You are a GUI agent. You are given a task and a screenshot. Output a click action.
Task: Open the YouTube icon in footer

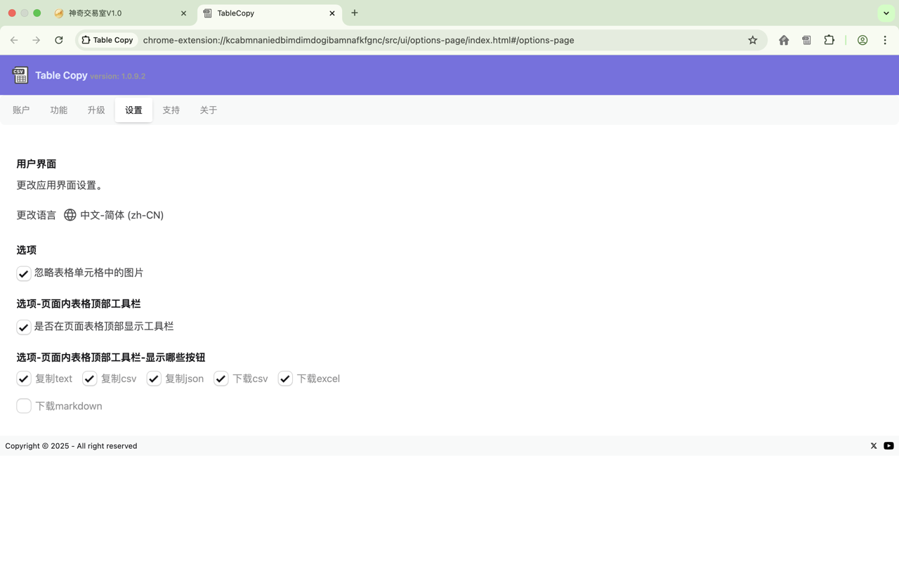(888, 445)
